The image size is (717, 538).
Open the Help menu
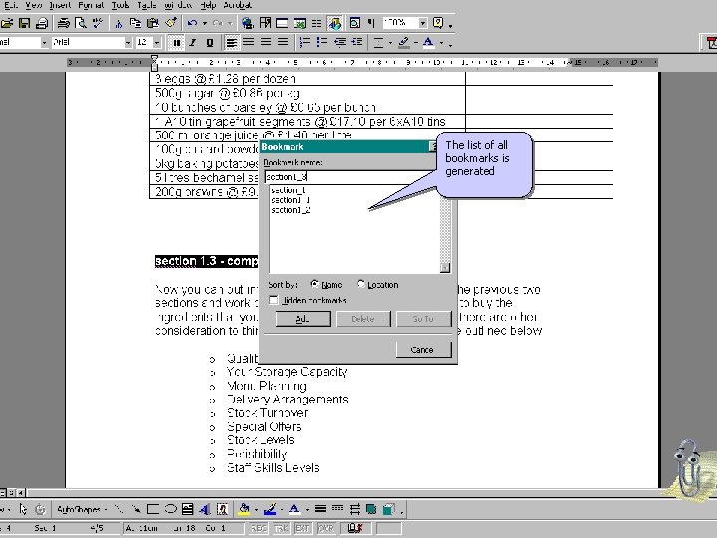tap(208, 5)
